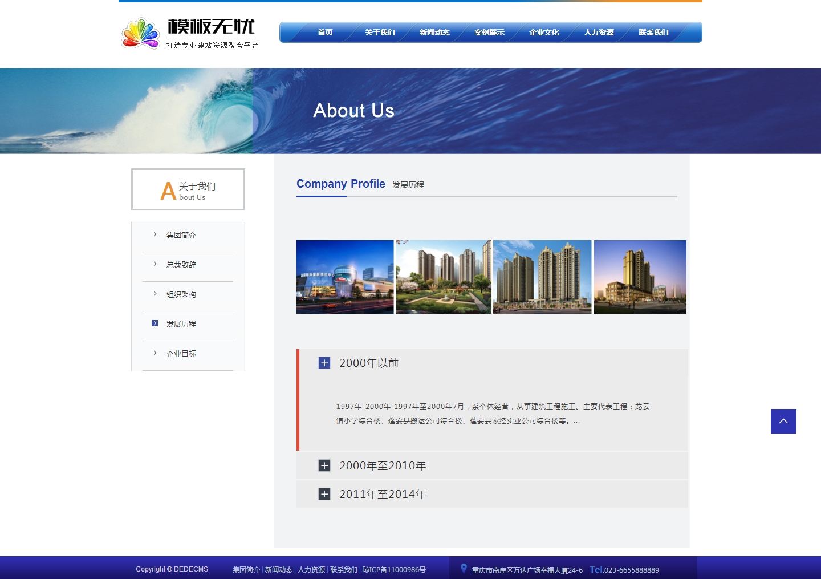Expand the 2000年至2010年 section
The image size is (821, 579).
coord(324,465)
